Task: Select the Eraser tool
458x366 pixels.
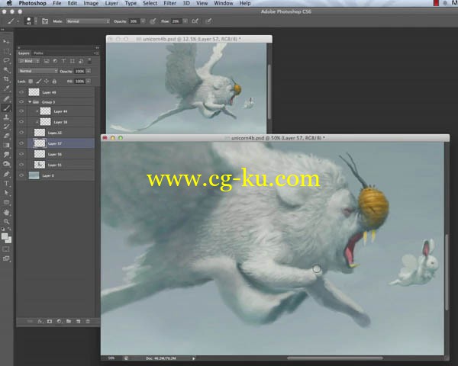Action: click(6, 136)
